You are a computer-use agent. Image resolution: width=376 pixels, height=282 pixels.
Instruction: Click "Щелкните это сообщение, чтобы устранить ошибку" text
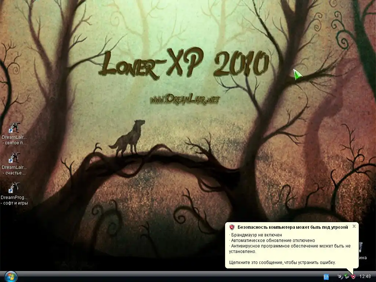click(x=282, y=262)
